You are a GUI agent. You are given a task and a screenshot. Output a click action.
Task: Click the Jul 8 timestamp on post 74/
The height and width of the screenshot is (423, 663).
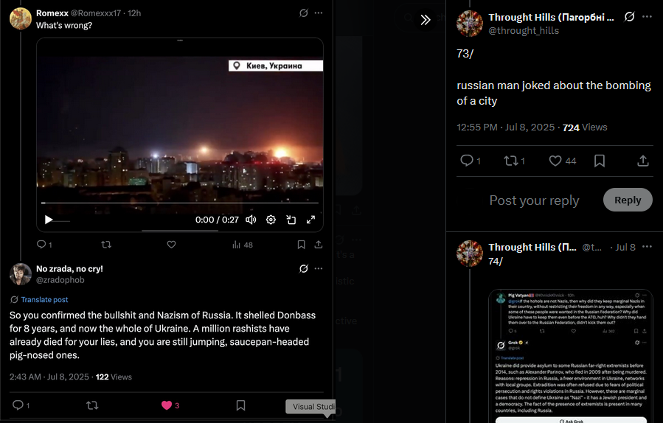coord(625,247)
